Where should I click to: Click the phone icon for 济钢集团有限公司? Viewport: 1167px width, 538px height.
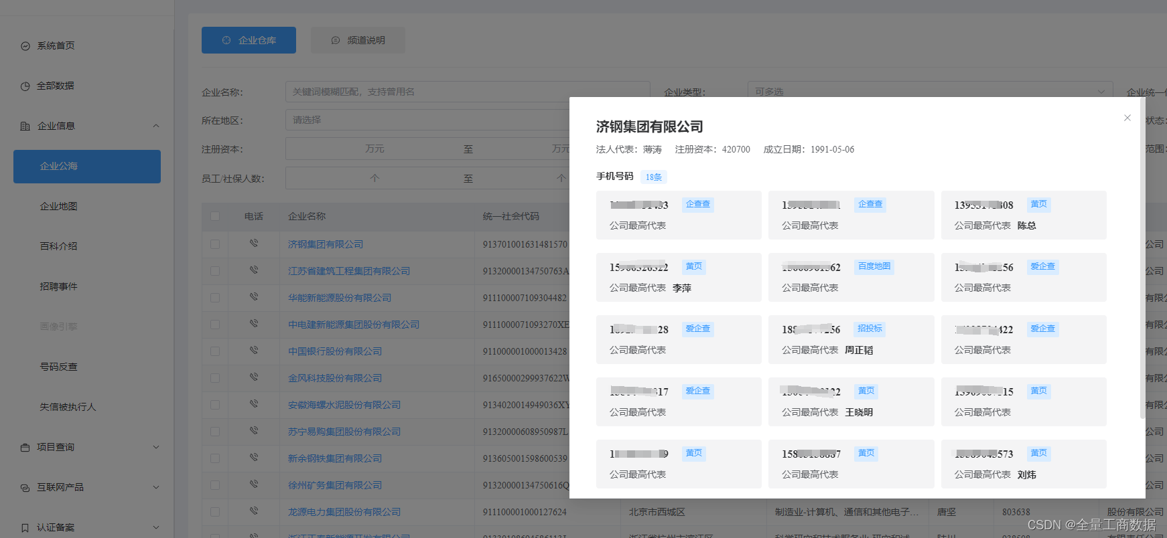[254, 244]
